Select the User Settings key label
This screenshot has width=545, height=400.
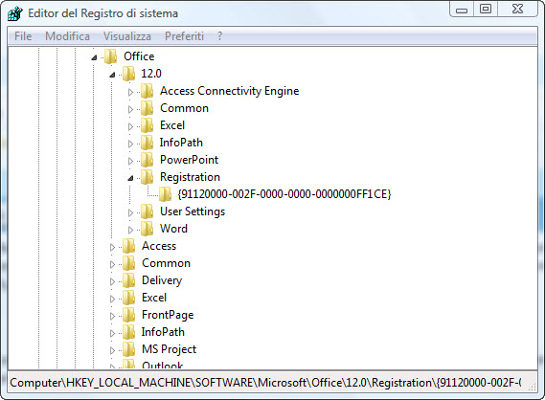tap(193, 211)
